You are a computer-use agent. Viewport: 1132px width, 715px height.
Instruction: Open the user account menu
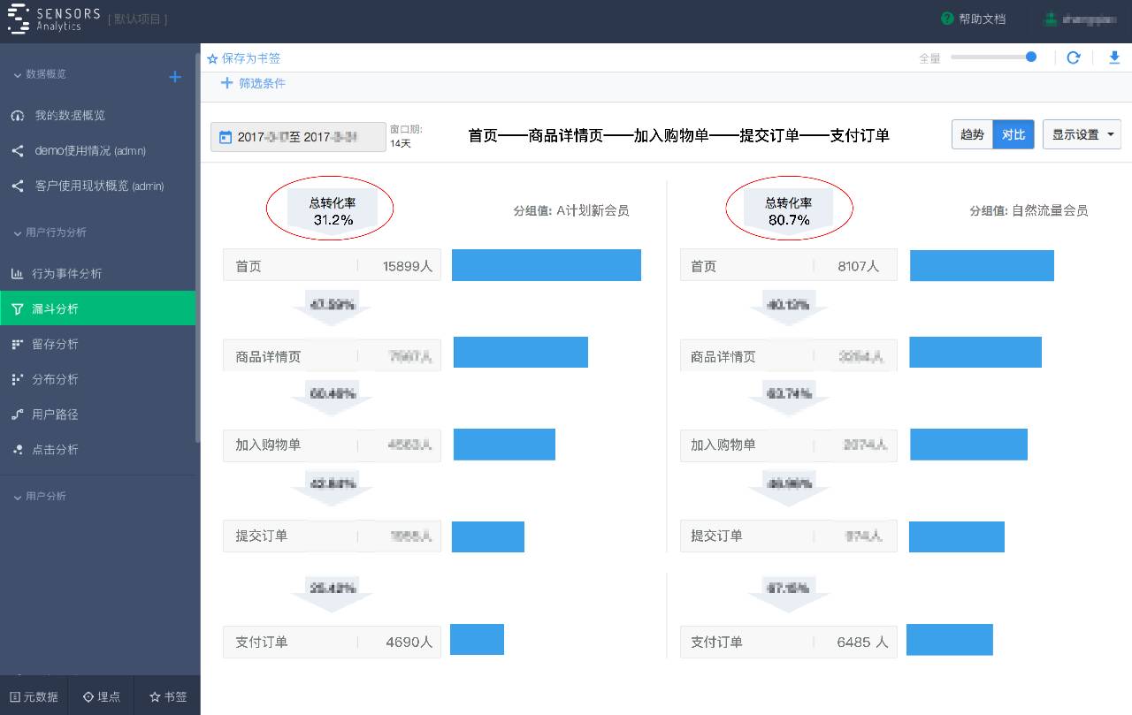(x=1080, y=19)
